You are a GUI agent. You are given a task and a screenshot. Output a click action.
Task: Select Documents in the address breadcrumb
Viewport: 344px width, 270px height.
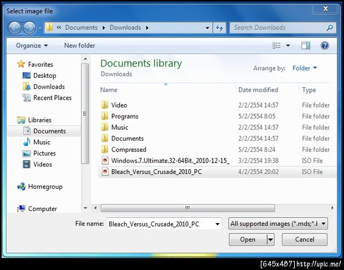tap(81, 27)
